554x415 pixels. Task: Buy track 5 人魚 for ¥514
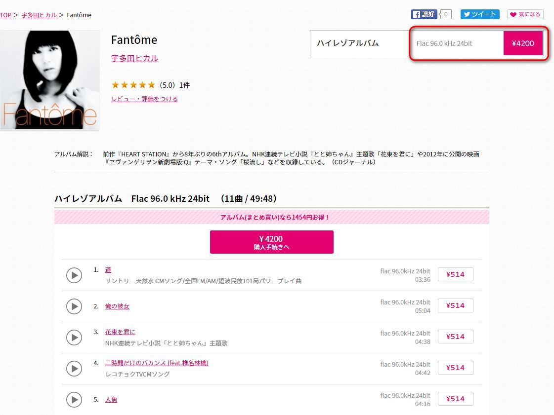pyautogui.click(x=455, y=399)
